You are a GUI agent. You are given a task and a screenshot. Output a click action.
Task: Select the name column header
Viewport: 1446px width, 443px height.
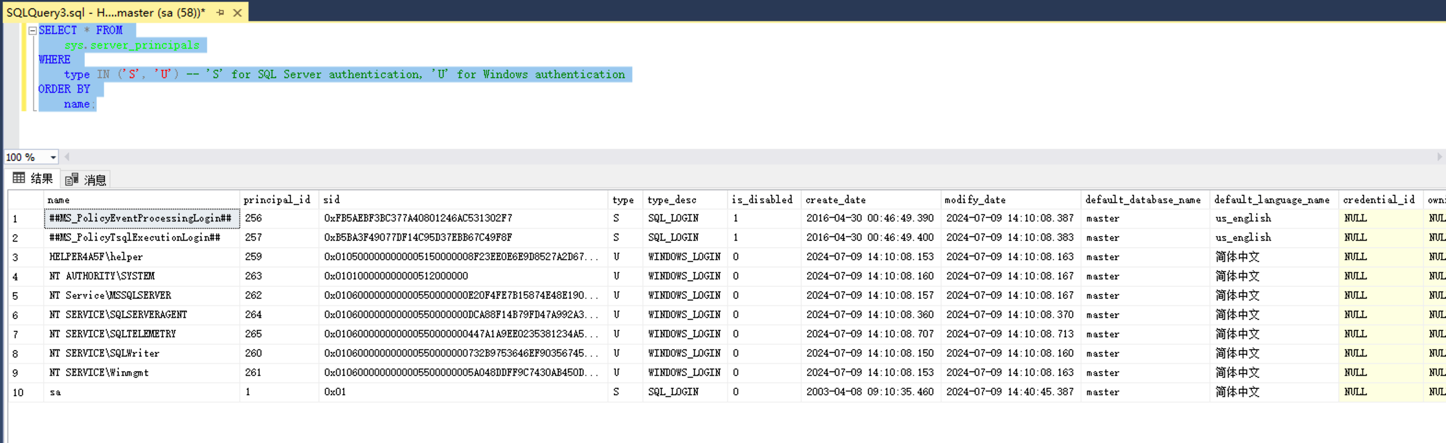141,199
